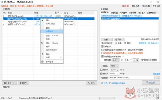Adjust the 长度小于 6 stepper
This screenshot has height=100, width=162.
point(138,60)
